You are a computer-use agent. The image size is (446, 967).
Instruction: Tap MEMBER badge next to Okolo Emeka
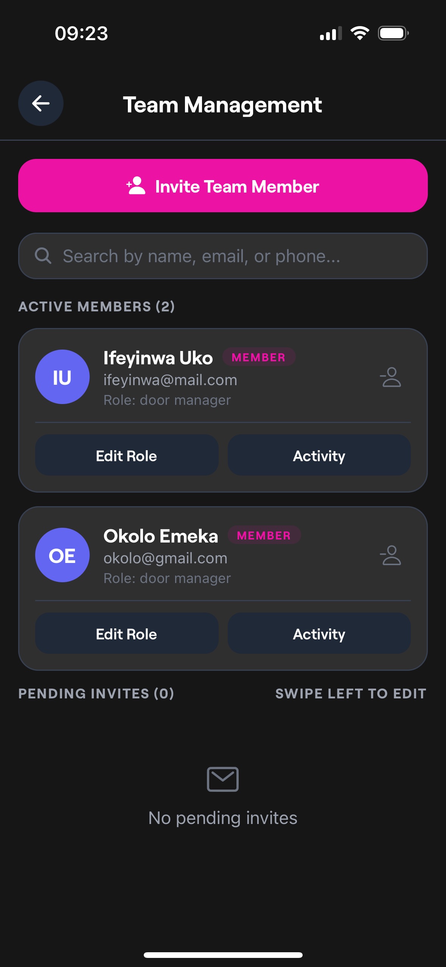[x=264, y=535]
